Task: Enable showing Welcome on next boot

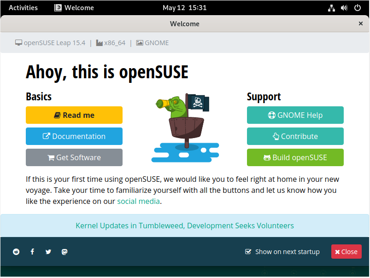Action: click(x=248, y=252)
